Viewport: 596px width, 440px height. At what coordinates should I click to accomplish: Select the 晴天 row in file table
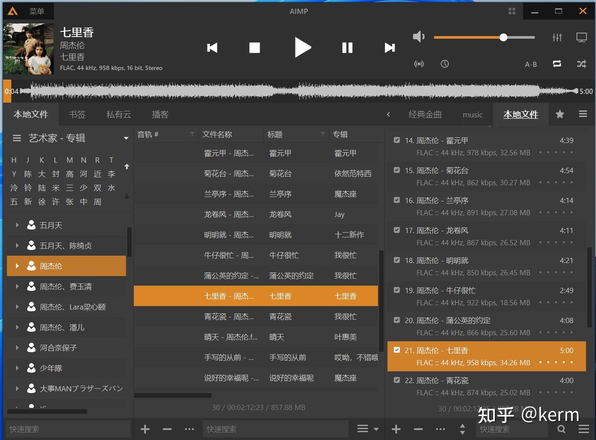tap(256, 337)
